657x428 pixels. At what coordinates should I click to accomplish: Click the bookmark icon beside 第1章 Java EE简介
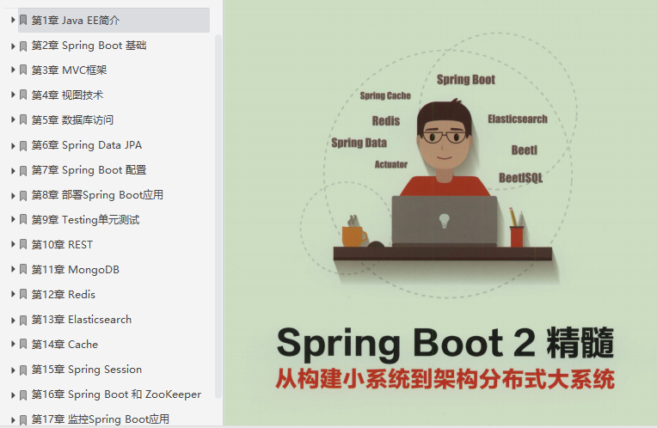pos(23,20)
